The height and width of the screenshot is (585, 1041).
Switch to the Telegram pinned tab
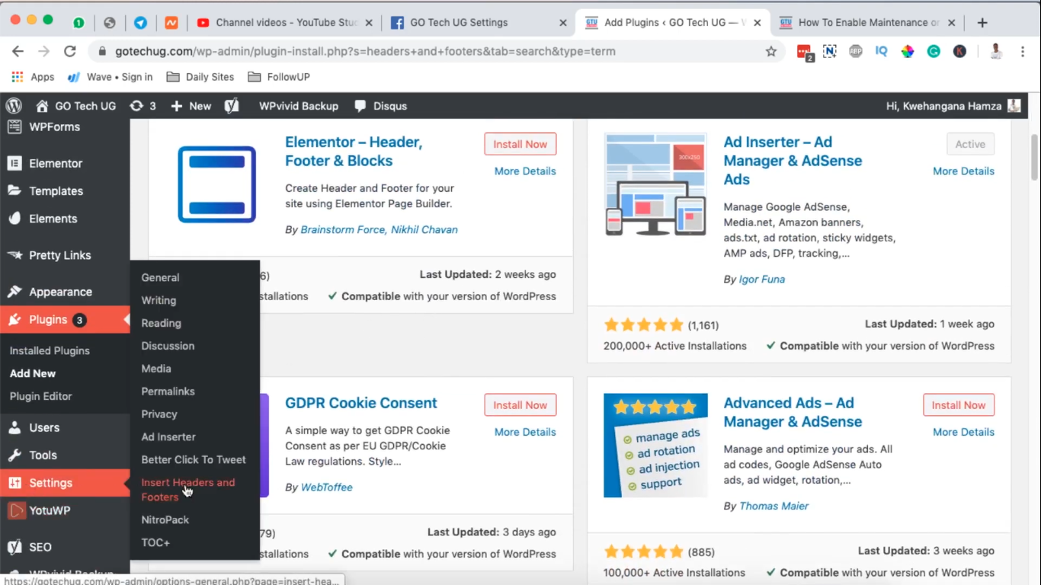pos(140,23)
